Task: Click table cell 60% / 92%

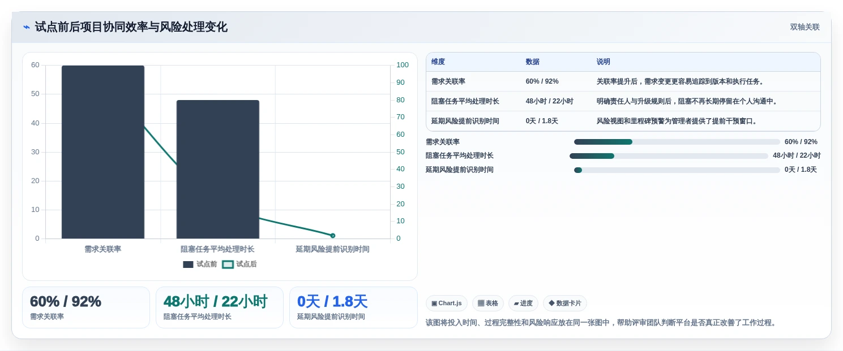Action: coord(542,81)
